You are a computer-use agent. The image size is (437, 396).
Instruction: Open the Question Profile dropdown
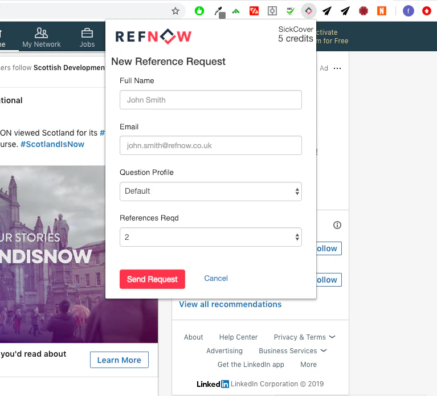point(211,191)
